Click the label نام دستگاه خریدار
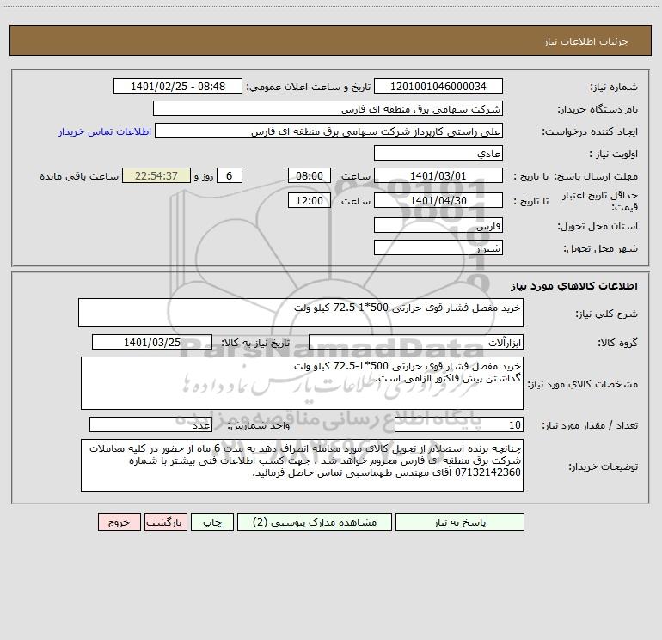Viewport: 662px width, 640px height. 598,110
